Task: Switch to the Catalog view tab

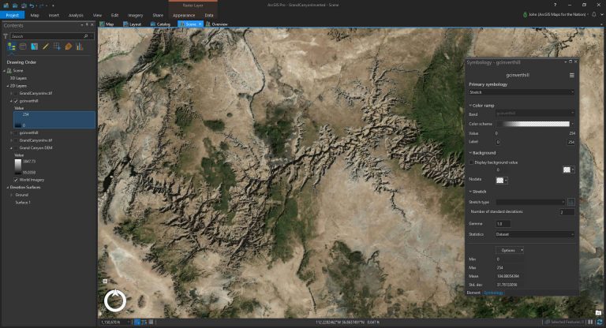Action: point(160,24)
